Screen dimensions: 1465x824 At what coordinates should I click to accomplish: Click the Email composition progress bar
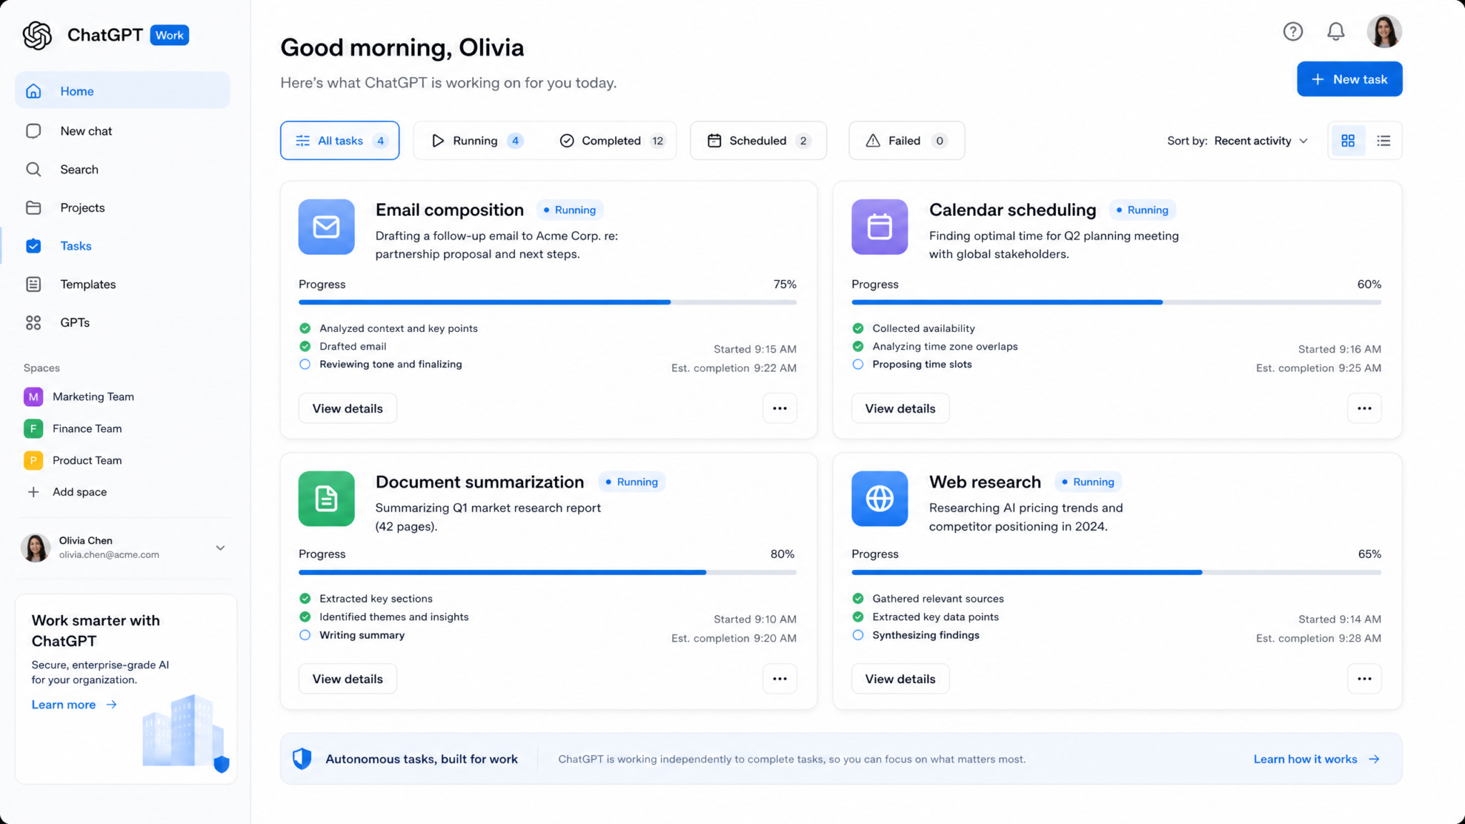(x=547, y=303)
